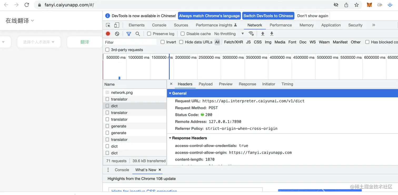Open the Response tab of request
The width and height of the screenshot is (398, 195).
[247, 84]
